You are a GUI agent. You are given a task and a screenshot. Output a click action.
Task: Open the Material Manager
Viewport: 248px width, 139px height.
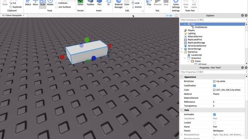tap(119, 4)
